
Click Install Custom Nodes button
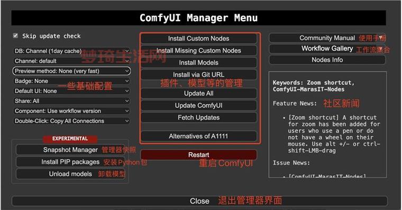(x=199, y=39)
